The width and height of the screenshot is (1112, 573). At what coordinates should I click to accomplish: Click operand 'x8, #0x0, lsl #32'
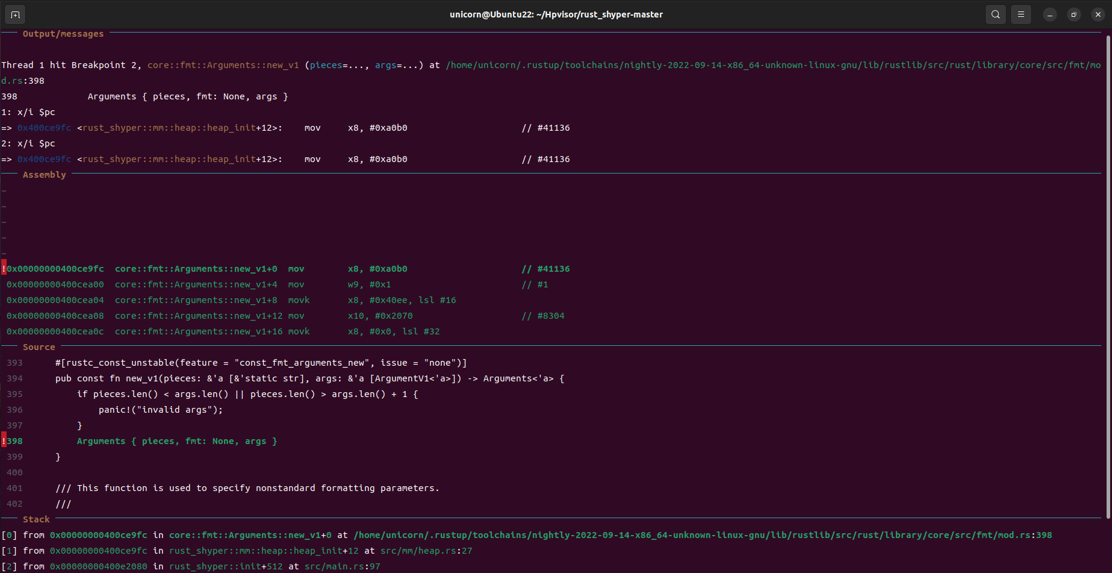click(394, 331)
